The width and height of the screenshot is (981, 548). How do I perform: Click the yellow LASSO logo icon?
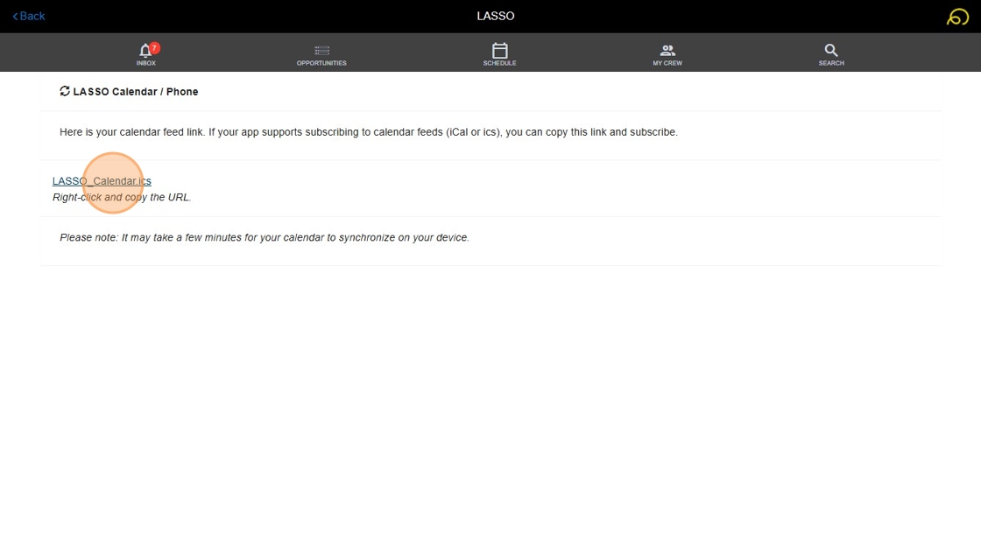click(x=957, y=17)
